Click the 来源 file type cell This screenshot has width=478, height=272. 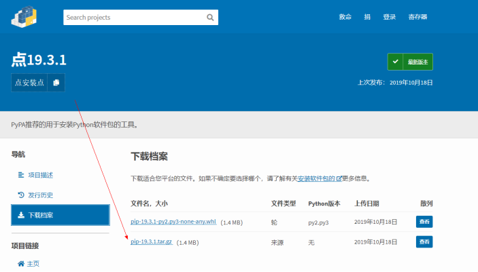[x=277, y=242]
